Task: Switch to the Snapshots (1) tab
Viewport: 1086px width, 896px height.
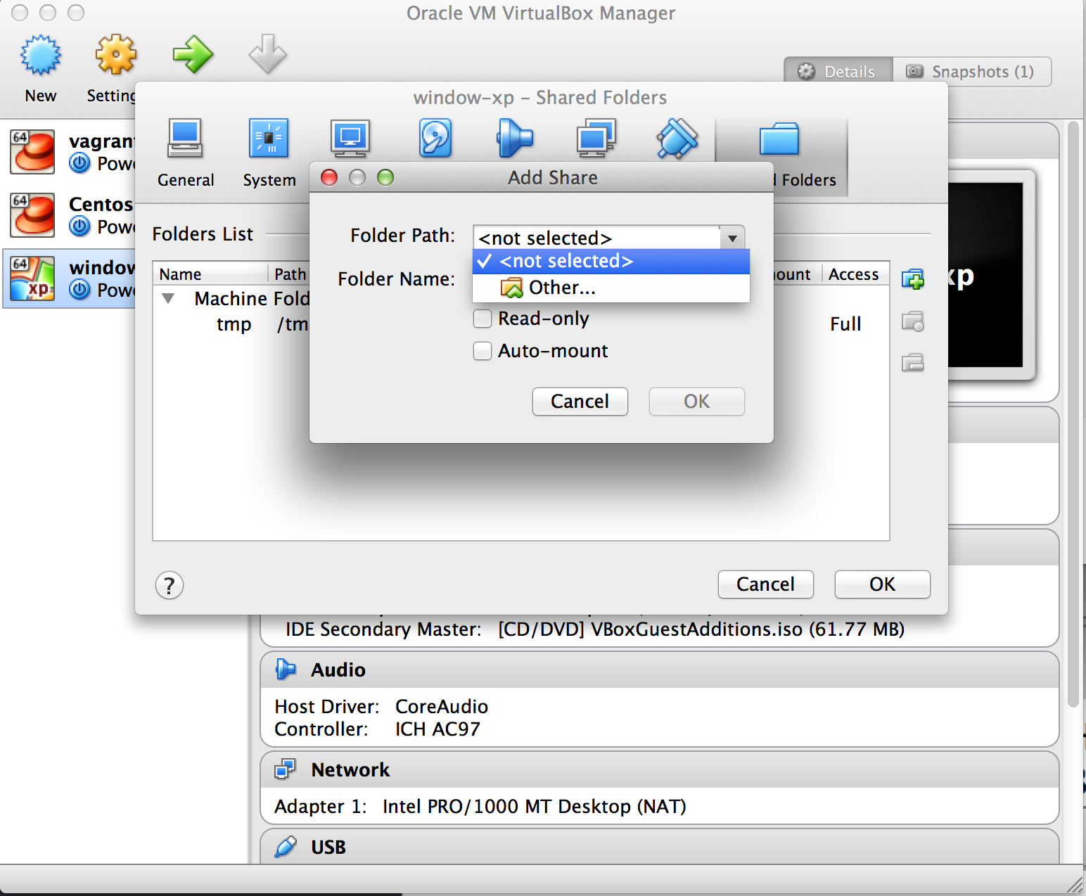Action: [x=972, y=72]
